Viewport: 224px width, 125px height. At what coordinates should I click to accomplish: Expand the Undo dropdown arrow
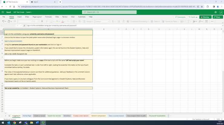point(6,21)
